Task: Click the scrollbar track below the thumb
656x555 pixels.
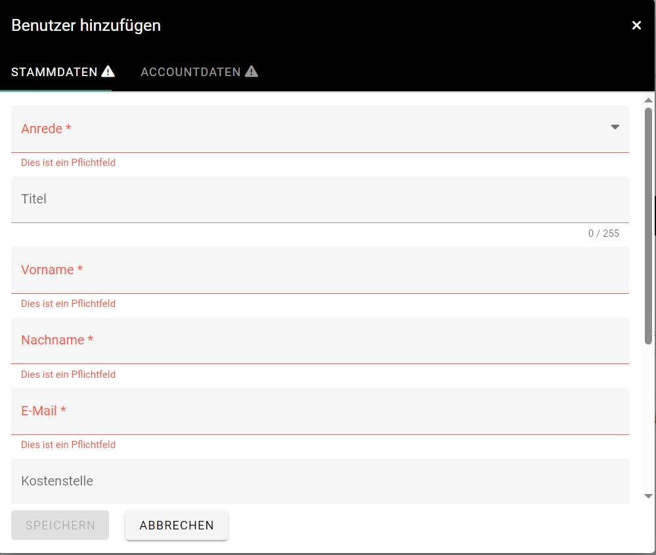Action: pos(648,420)
